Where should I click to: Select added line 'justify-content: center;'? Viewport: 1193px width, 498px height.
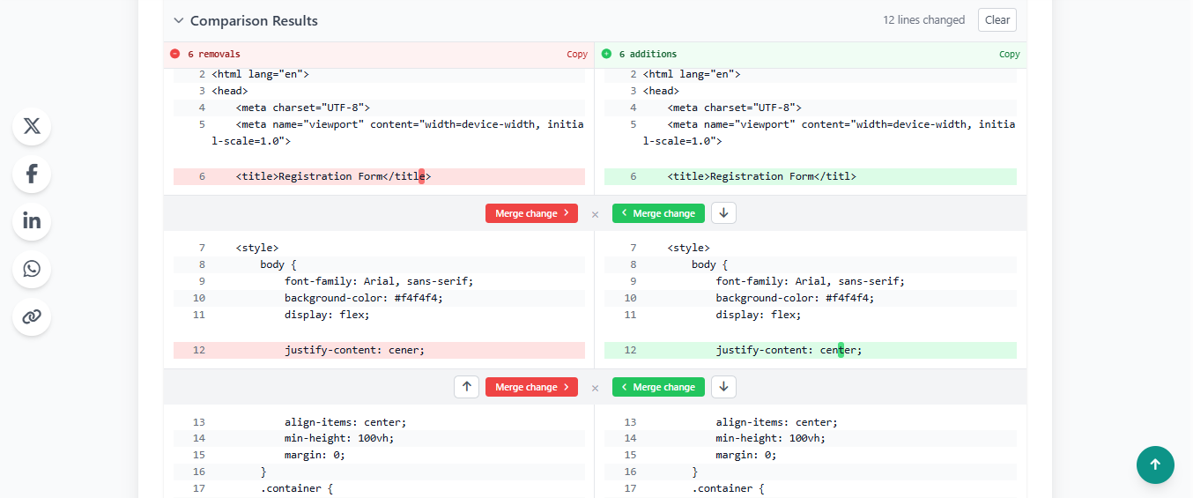point(811,350)
